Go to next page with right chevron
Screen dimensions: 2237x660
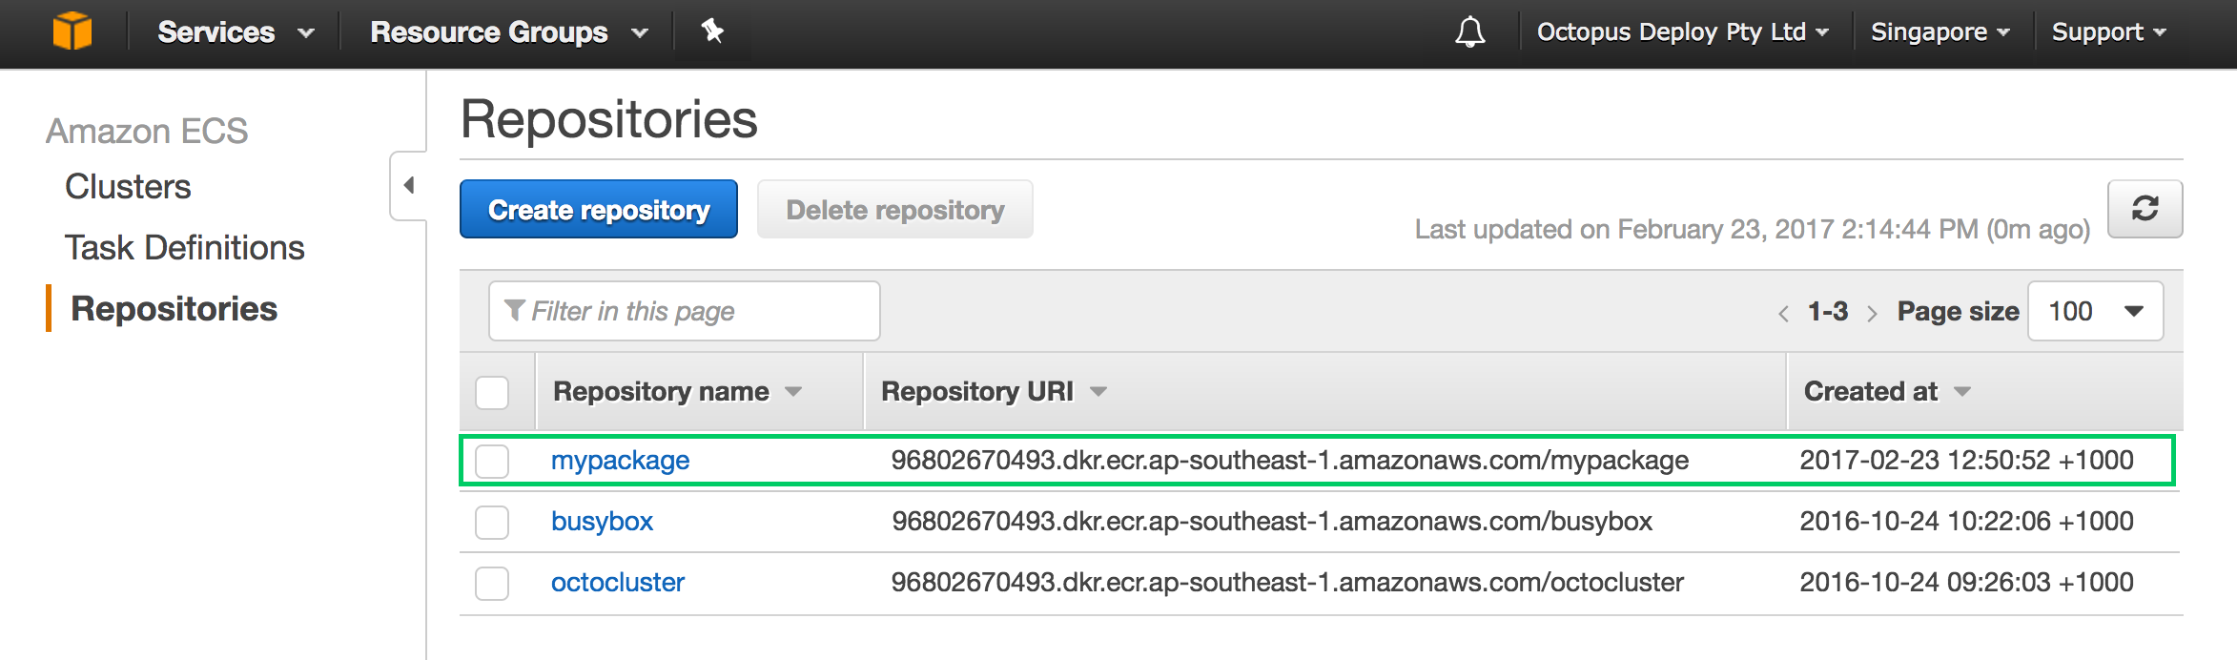(x=1872, y=313)
